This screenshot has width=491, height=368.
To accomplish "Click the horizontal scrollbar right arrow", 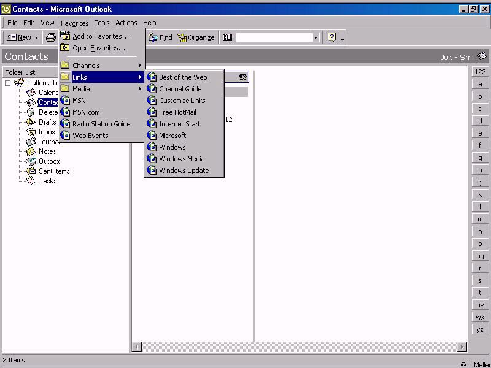I will (462, 347).
